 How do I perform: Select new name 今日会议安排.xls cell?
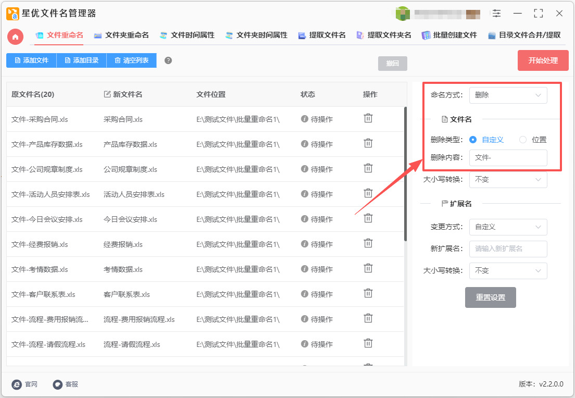click(130, 219)
